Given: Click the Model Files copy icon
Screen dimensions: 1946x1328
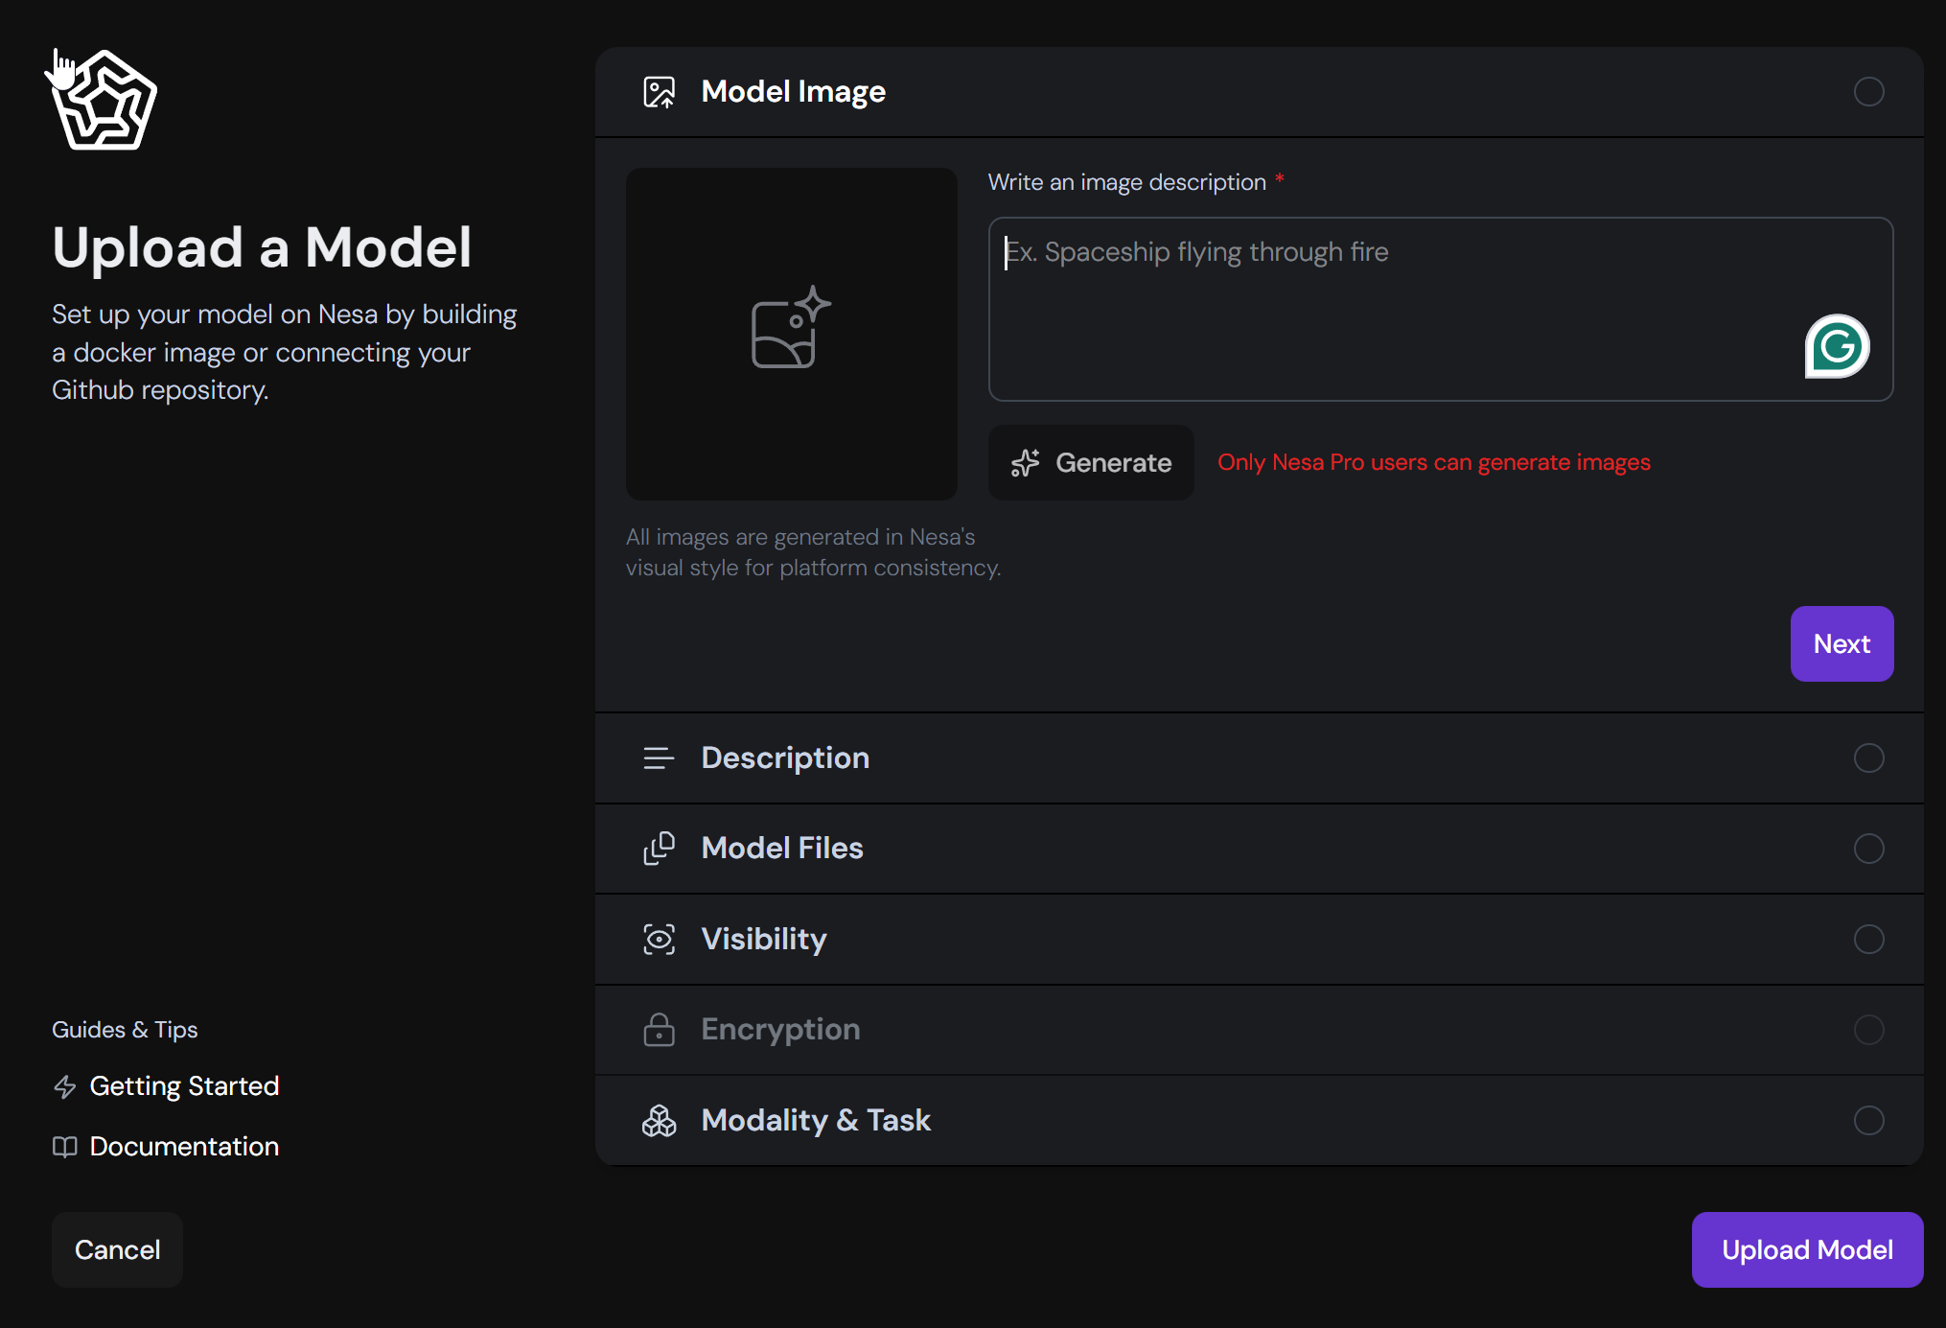Looking at the screenshot, I should click(659, 849).
